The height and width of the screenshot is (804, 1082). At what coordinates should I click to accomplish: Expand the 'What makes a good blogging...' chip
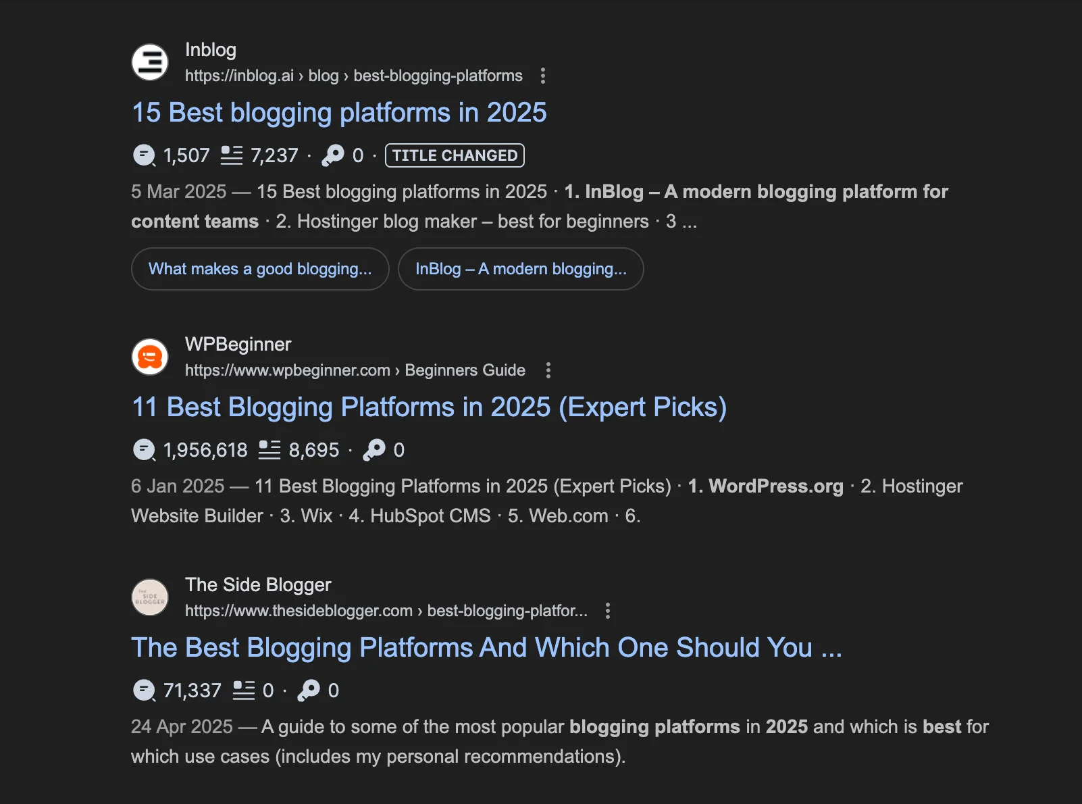coord(260,269)
